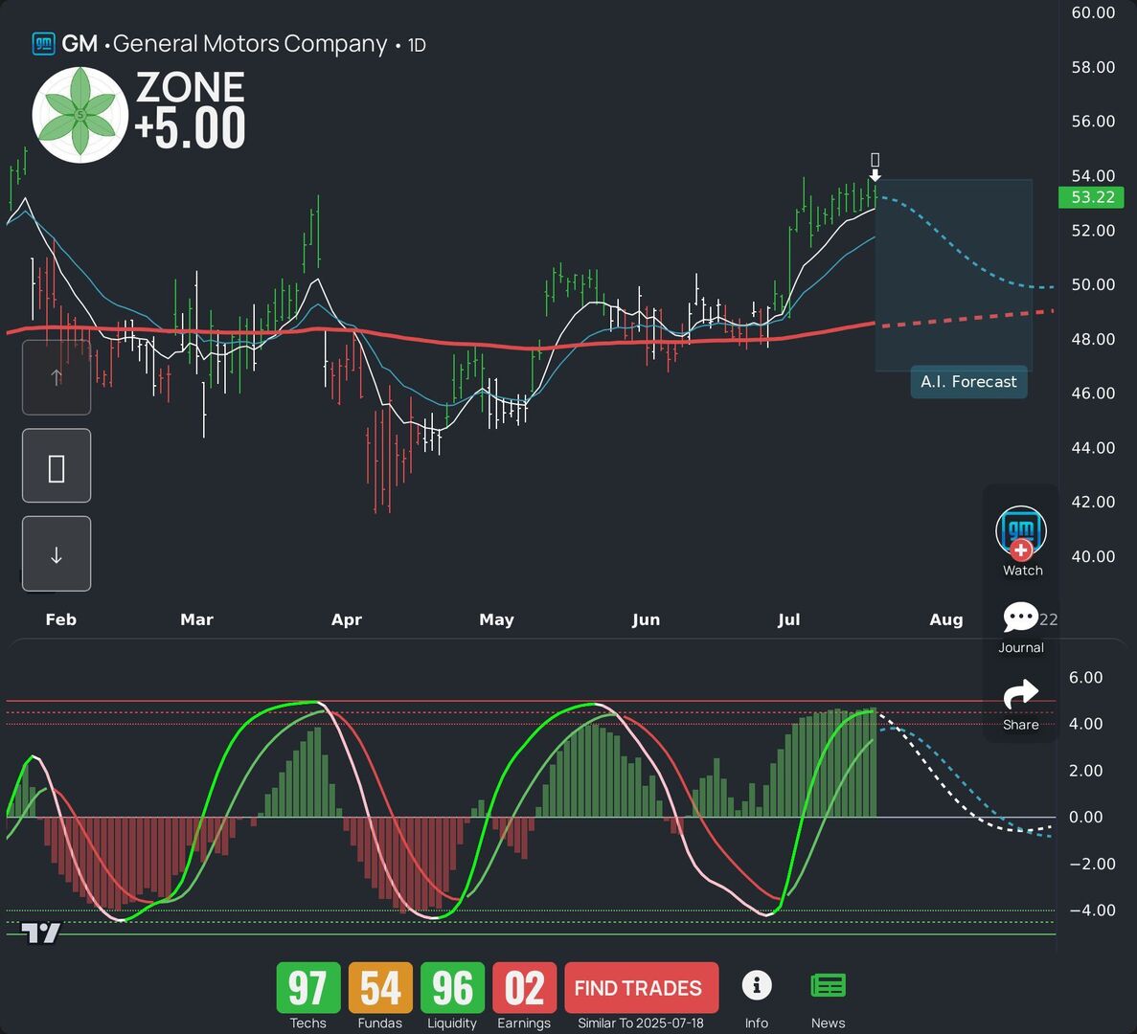
Task: Click the middle rectangle button on the left
Action: point(57,466)
